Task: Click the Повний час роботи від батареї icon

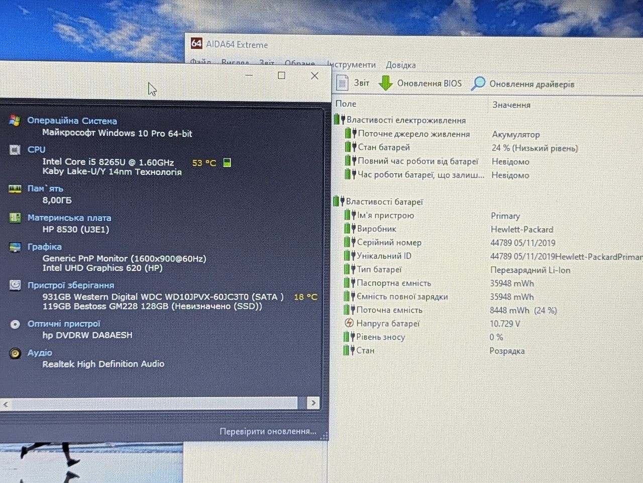Action: point(351,161)
